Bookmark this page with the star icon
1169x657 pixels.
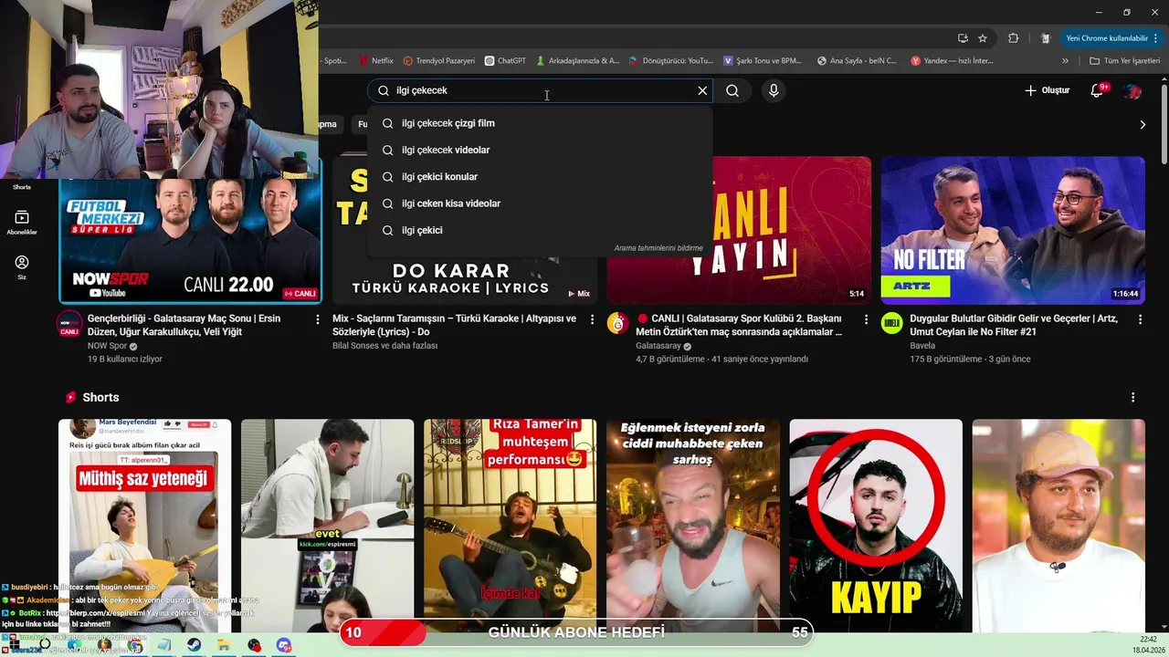(x=983, y=38)
